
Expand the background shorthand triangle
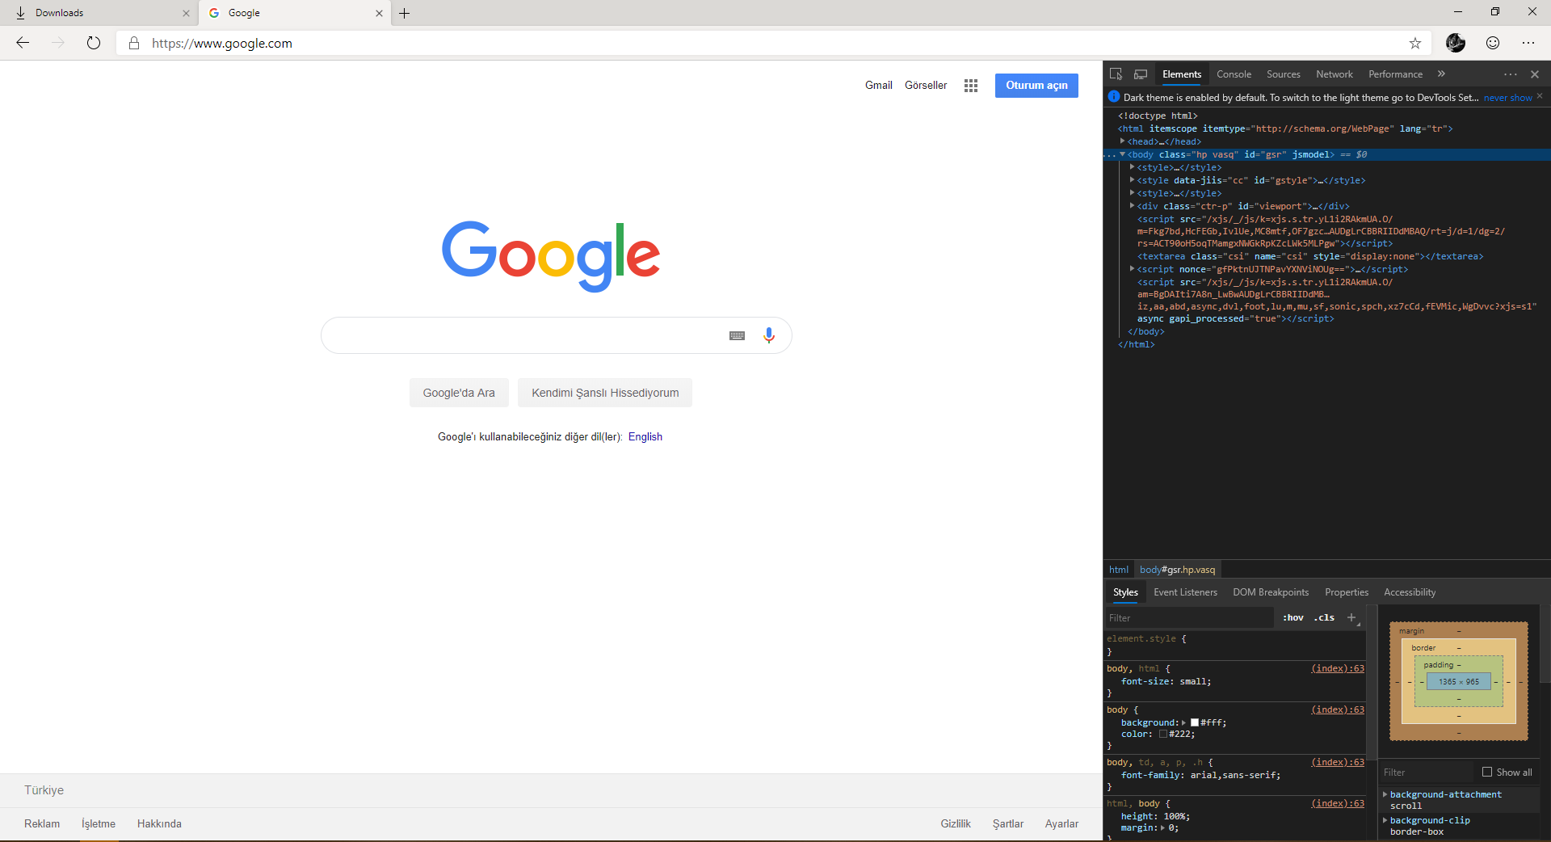[1183, 722]
